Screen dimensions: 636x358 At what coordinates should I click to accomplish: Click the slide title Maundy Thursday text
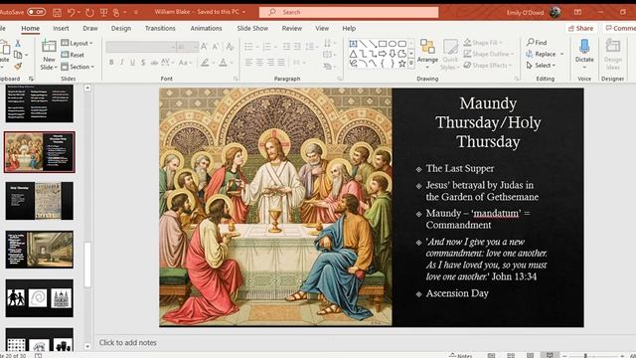[x=488, y=122]
